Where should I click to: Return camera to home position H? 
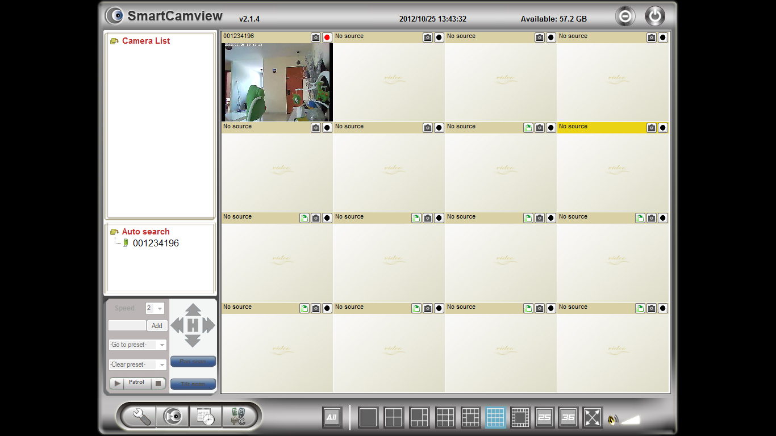tap(193, 325)
